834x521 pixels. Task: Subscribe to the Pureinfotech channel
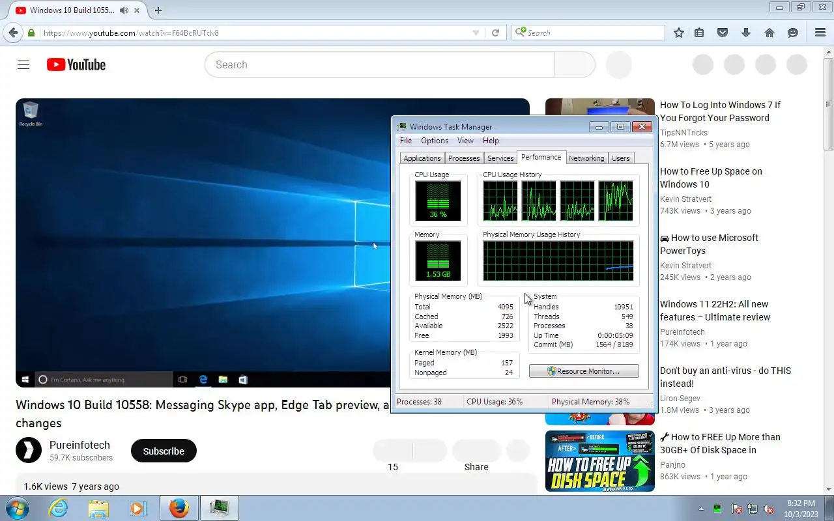[x=164, y=451]
